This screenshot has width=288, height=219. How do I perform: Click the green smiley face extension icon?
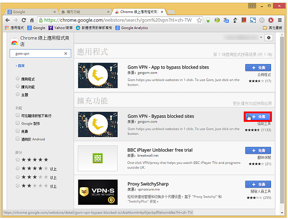pos(217,20)
